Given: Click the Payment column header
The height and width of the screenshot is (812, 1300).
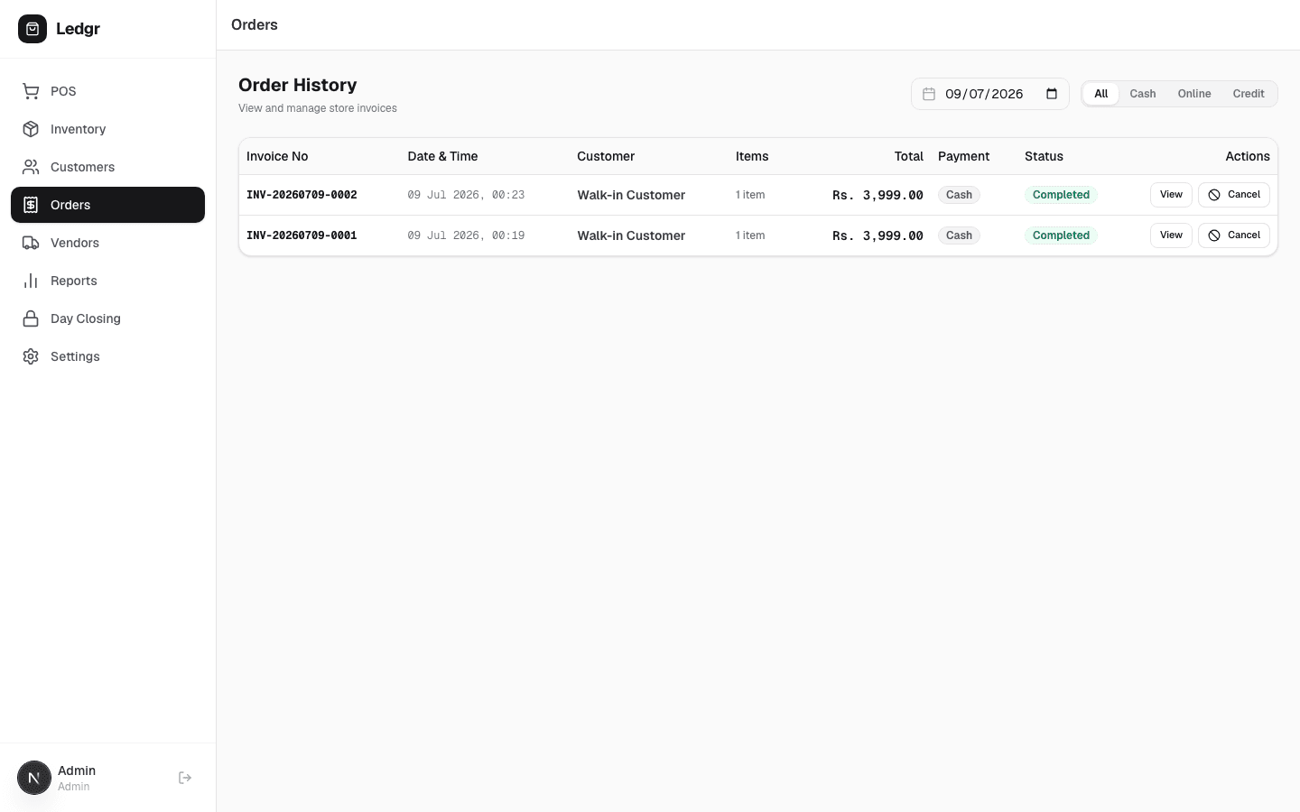Looking at the screenshot, I should tap(963, 156).
